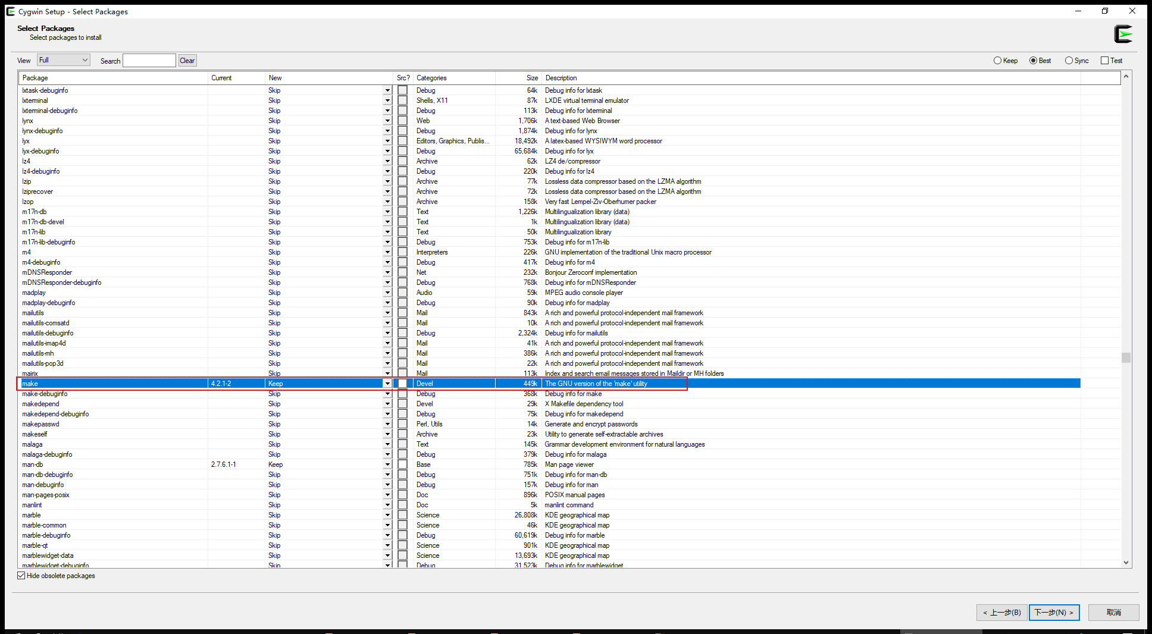Select the lyx package name

[x=26, y=141]
